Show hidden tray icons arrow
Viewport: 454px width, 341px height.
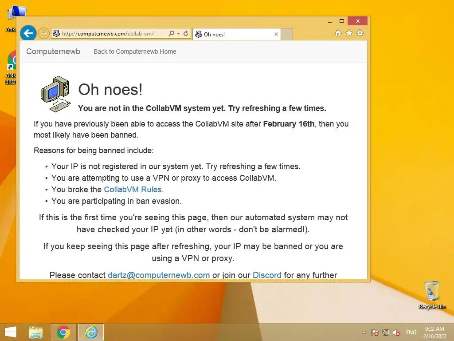coord(364,333)
